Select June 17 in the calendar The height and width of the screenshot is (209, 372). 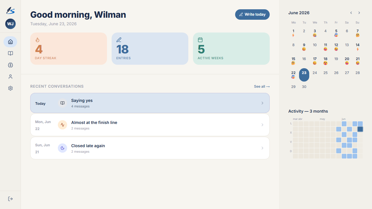pyautogui.click(x=315, y=61)
